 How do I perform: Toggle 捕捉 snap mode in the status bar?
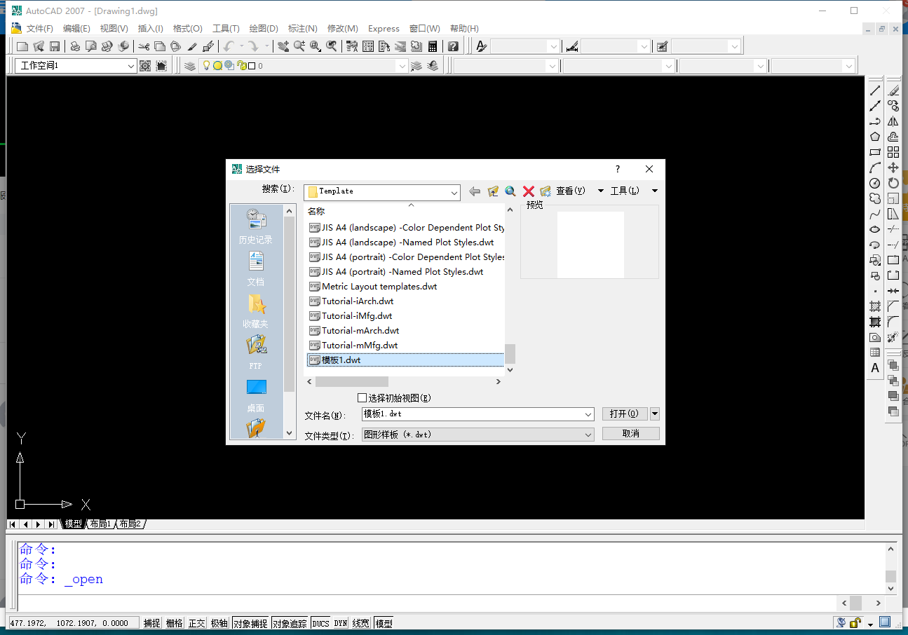point(151,623)
